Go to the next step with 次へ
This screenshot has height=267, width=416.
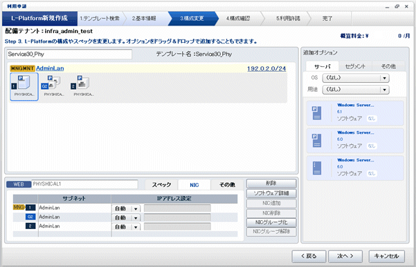tap(345, 256)
